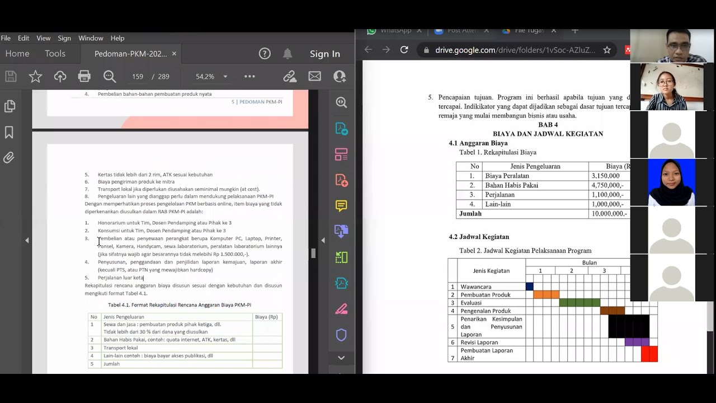
Task: Click the '10.000.000,-' Jumlah total cell
Action: pyautogui.click(x=610, y=214)
